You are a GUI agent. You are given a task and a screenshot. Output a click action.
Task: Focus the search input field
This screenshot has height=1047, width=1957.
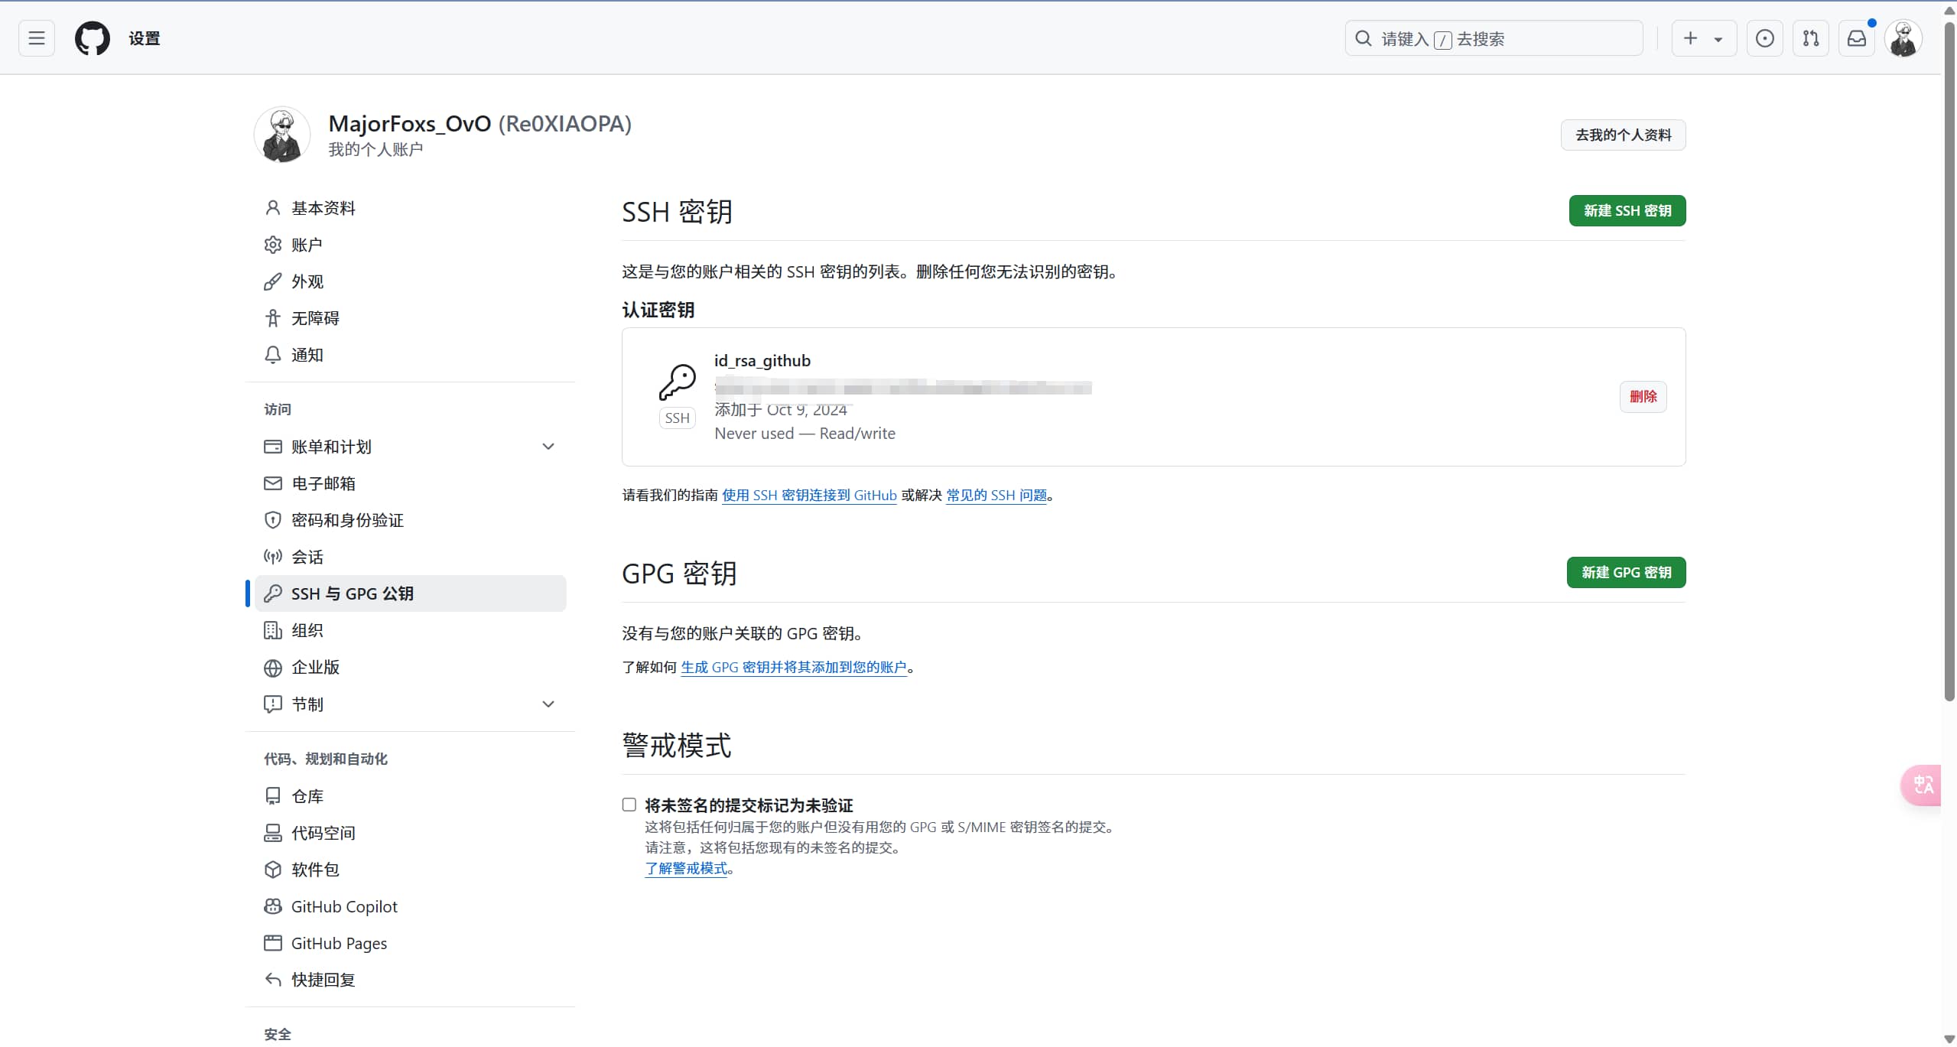pyautogui.click(x=1494, y=38)
